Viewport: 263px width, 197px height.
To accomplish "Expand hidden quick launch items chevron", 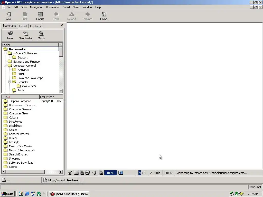I will [44, 193].
